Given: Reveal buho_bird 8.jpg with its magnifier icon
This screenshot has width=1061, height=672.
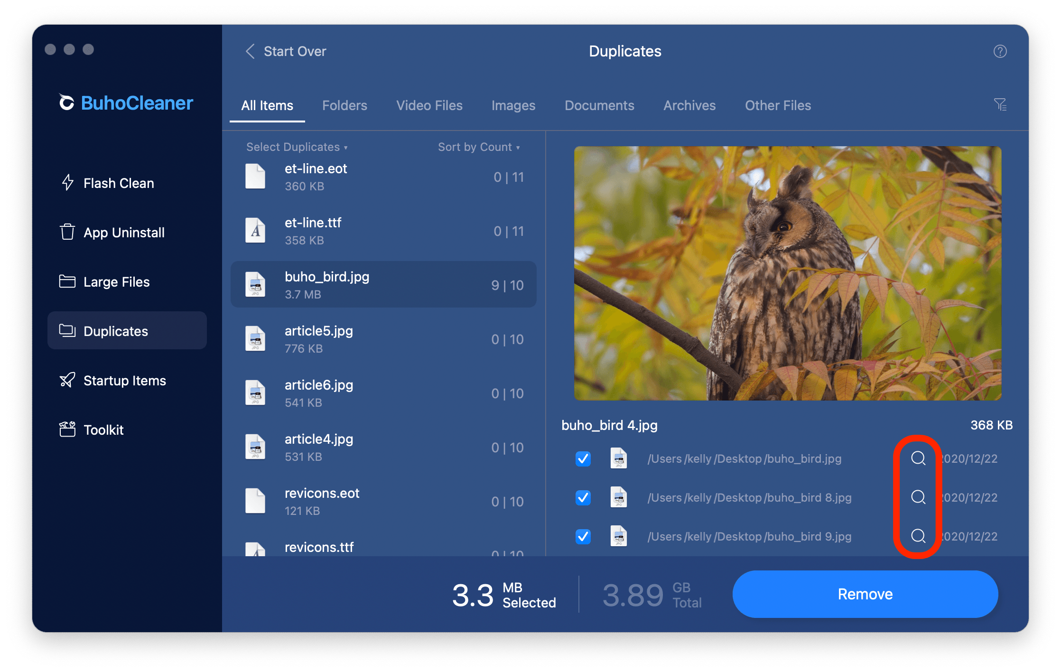Looking at the screenshot, I should pos(918,497).
